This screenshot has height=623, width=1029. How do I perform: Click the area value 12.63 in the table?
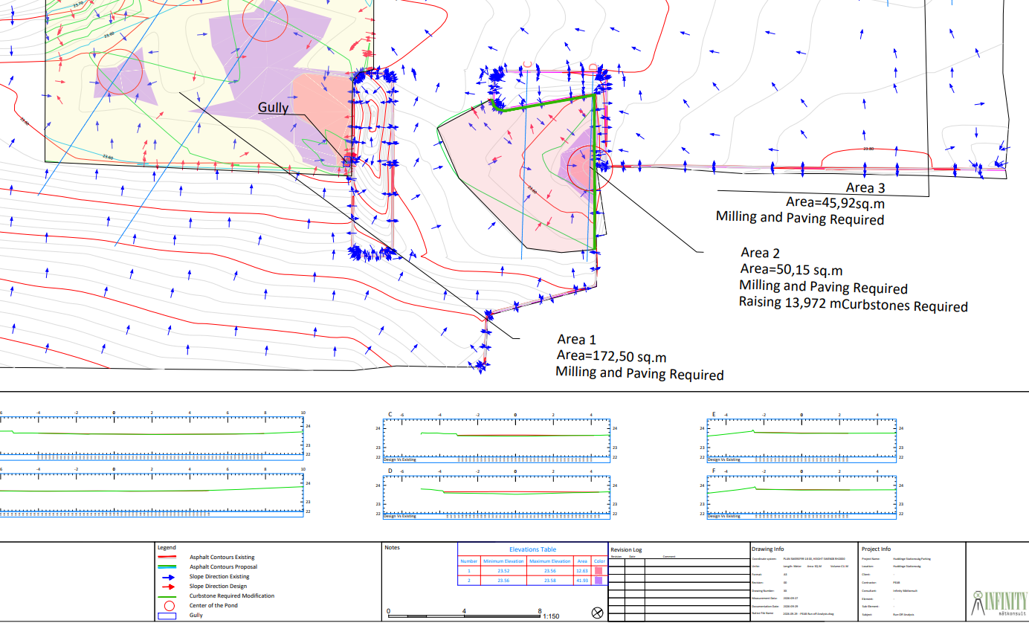pyautogui.click(x=582, y=571)
